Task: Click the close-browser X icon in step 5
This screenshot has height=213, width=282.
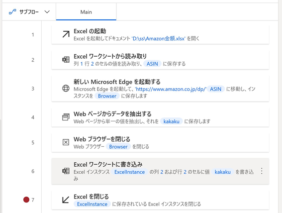Action: [x=66, y=142]
